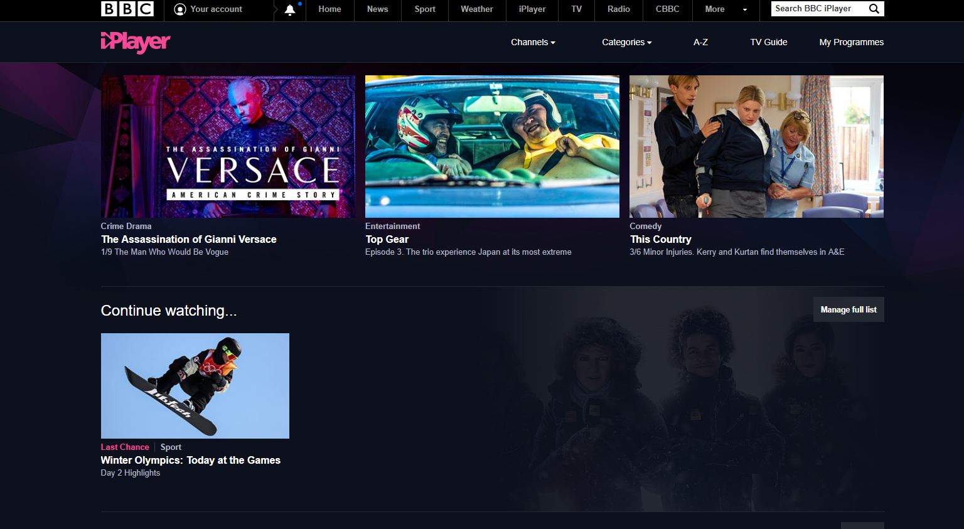Click Top Gear Episode 3 description
The height and width of the screenshot is (529, 964).
[x=468, y=252]
